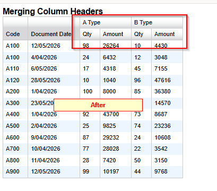Click the Qty header under B Type
Viewport: 217px width, 191px height.
[x=142, y=34]
